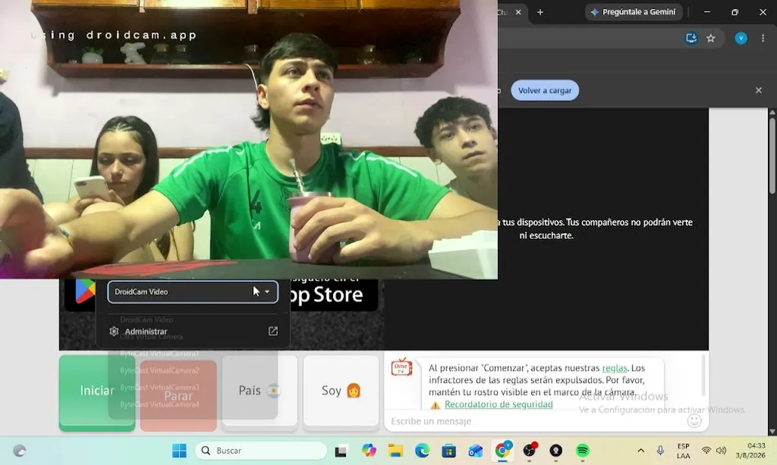Open the País country selector
This screenshot has height=465, width=777.
[x=259, y=391]
